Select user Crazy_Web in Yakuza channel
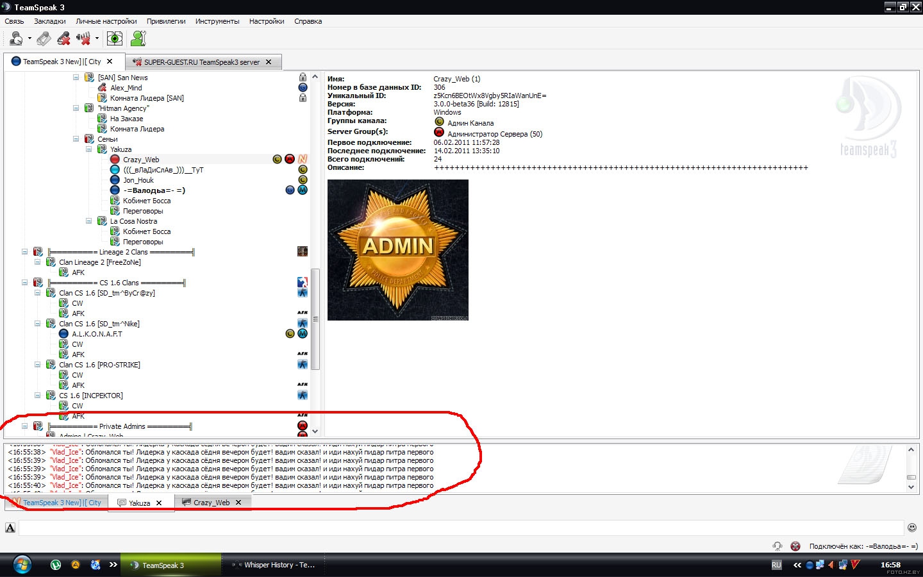The width and height of the screenshot is (923, 577). pos(141,160)
